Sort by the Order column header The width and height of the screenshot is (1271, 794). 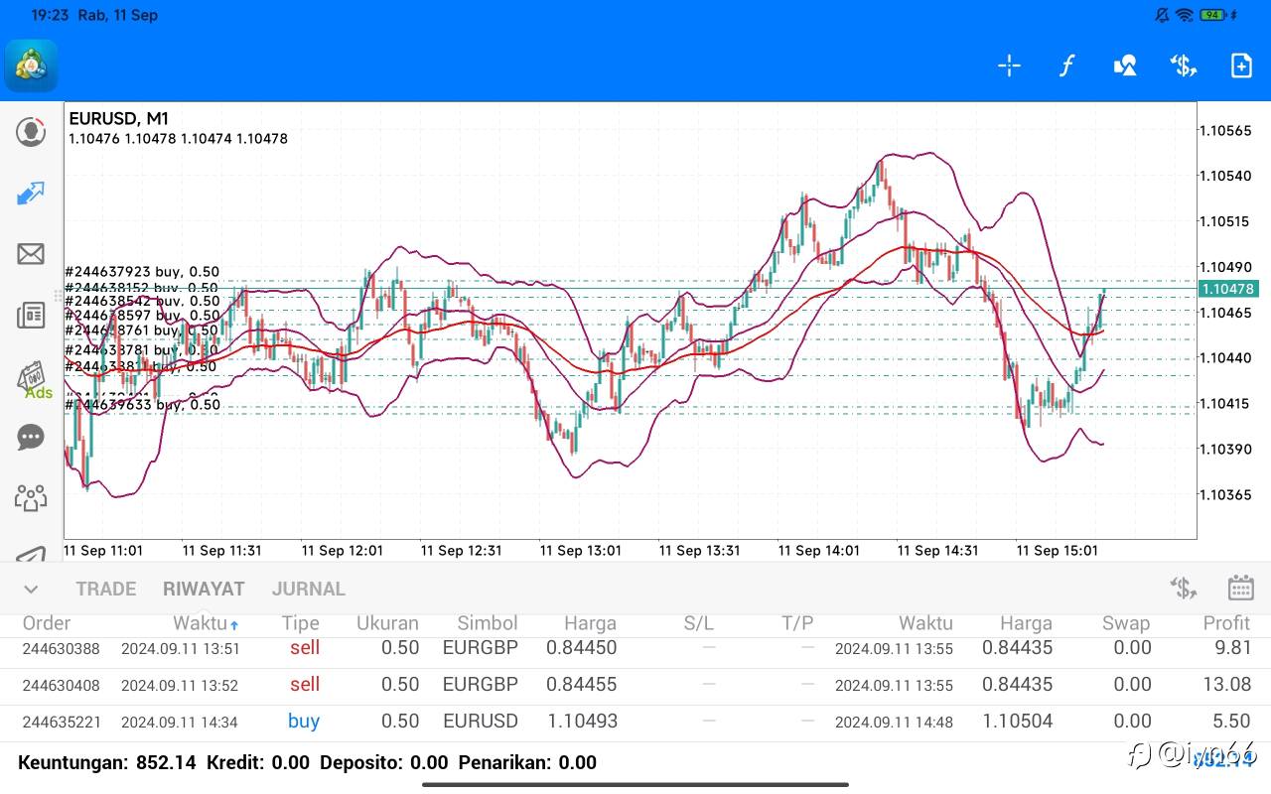47,623
